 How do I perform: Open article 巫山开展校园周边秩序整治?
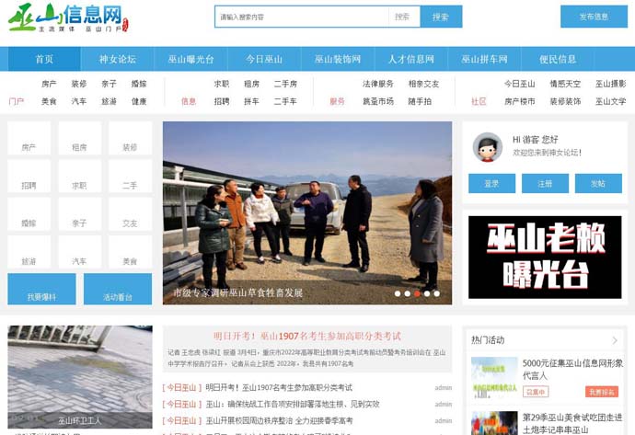(280, 421)
